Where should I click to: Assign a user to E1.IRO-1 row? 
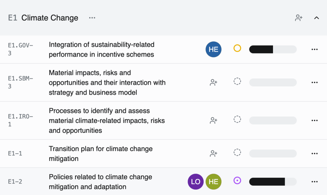point(214,120)
